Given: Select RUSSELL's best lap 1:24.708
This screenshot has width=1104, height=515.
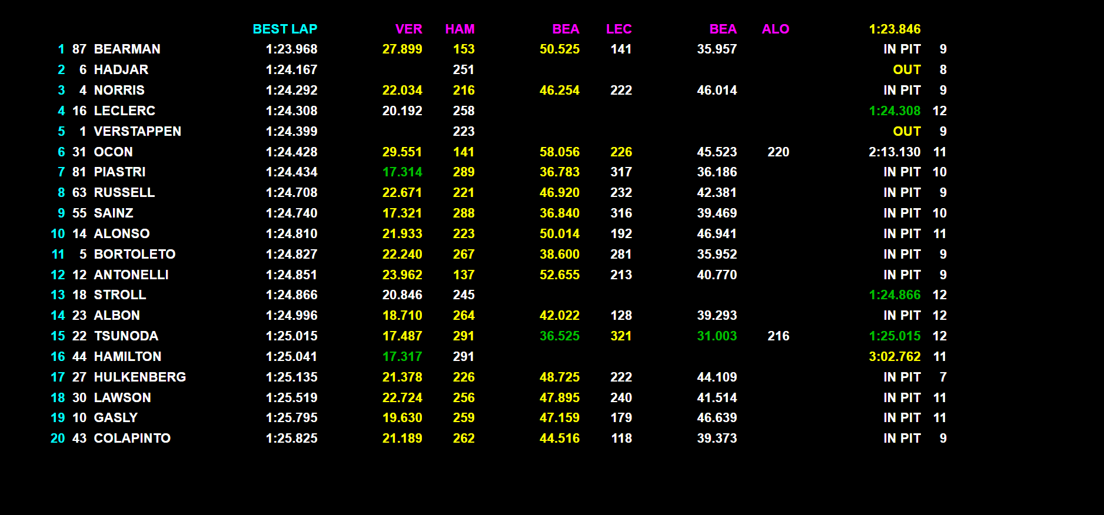Looking at the screenshot, I should tap(291, 193).
